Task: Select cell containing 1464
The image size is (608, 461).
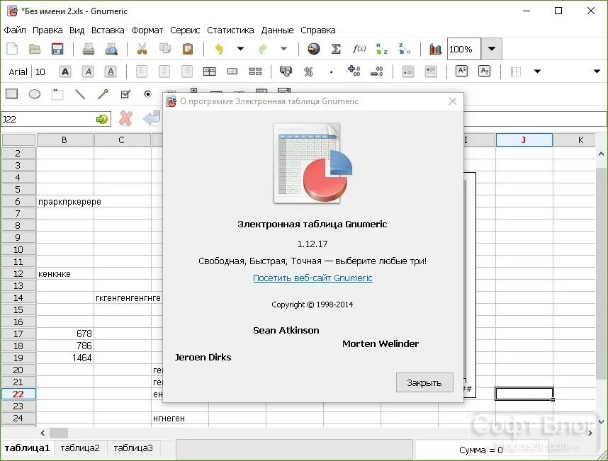Action: (65, 358)
